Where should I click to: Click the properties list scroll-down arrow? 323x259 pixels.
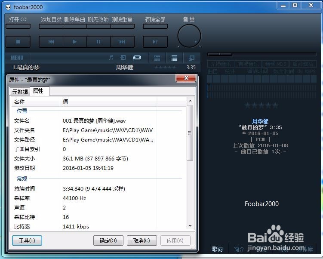pos(190,225)
